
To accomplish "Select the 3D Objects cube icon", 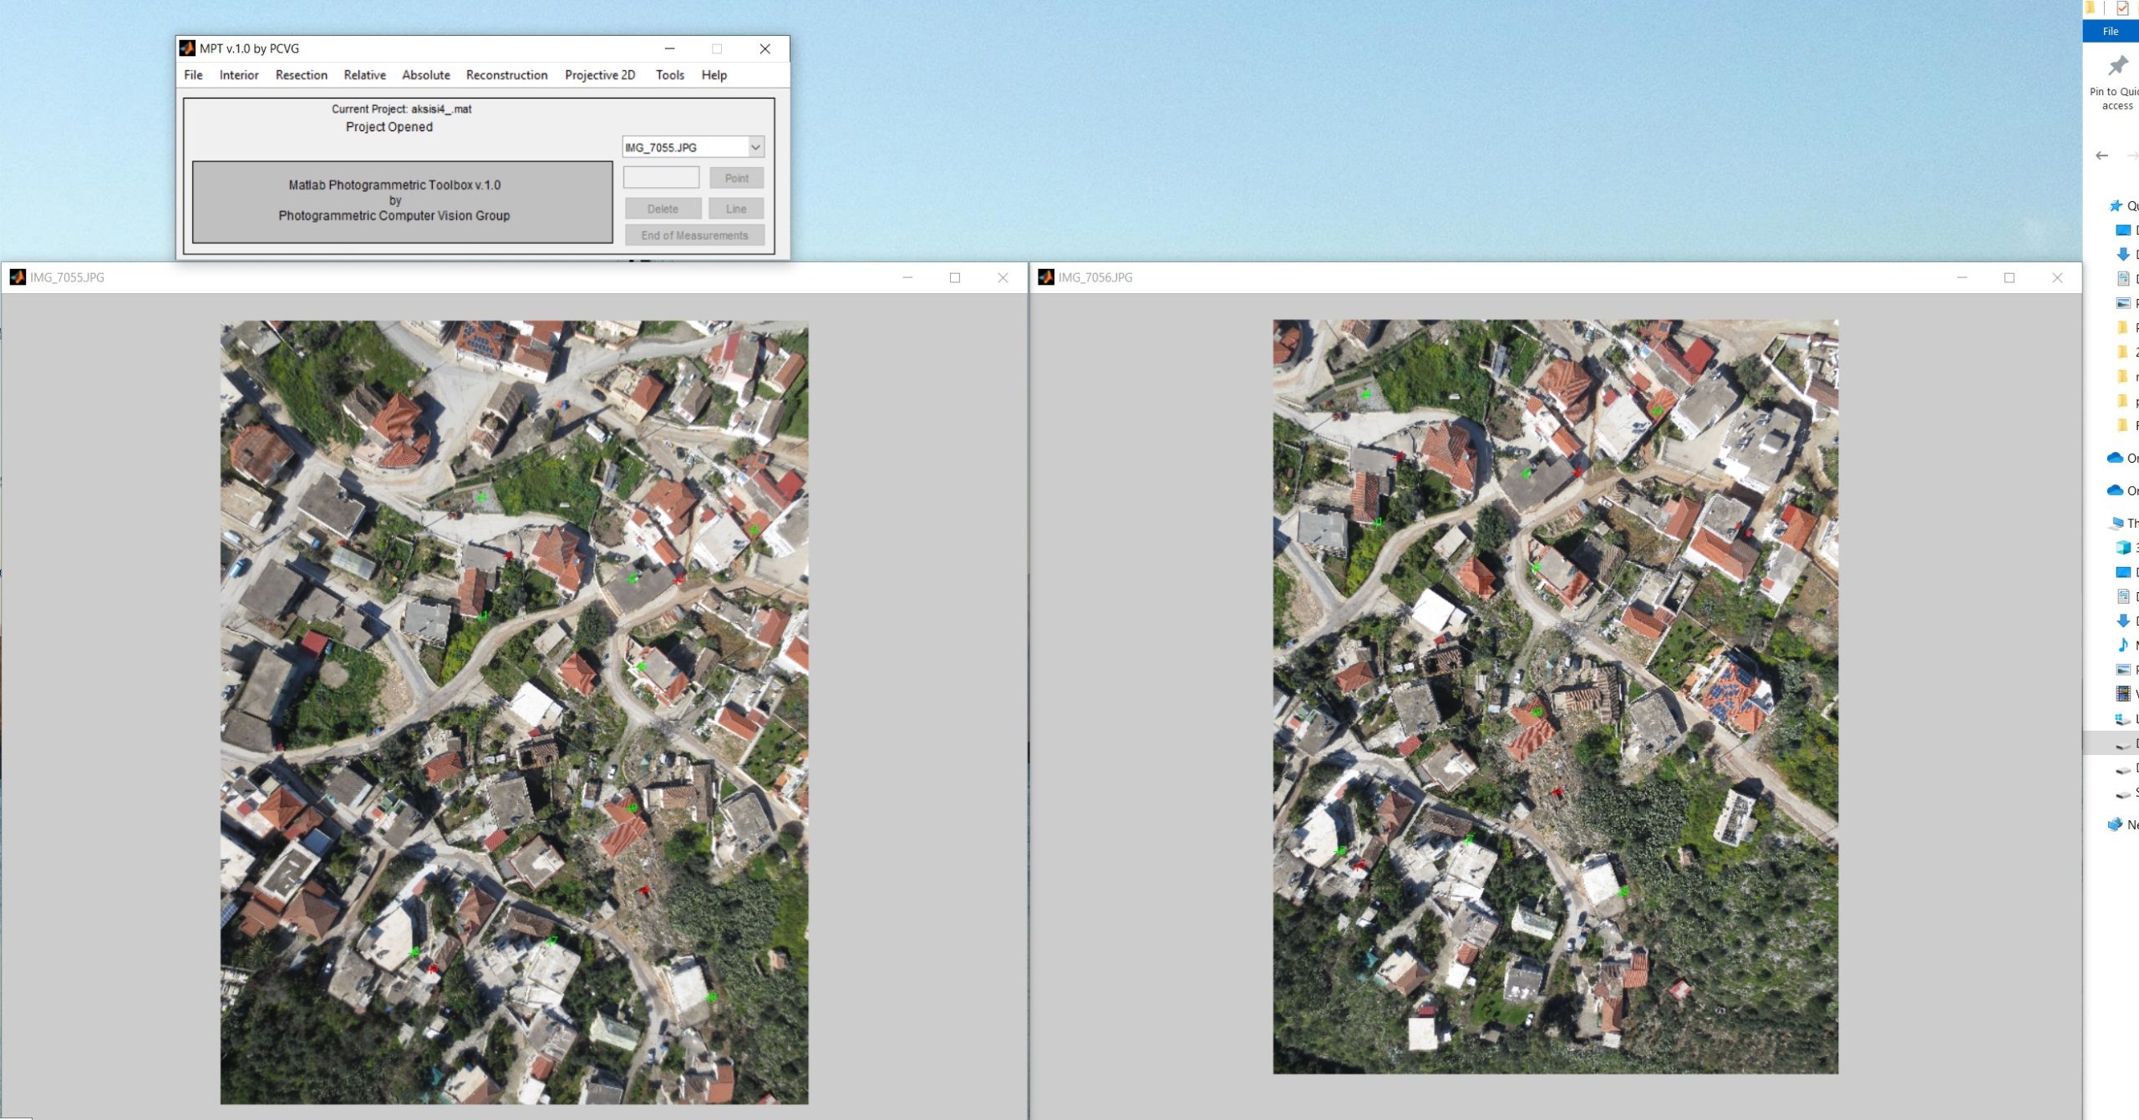I will [2122, 548].
